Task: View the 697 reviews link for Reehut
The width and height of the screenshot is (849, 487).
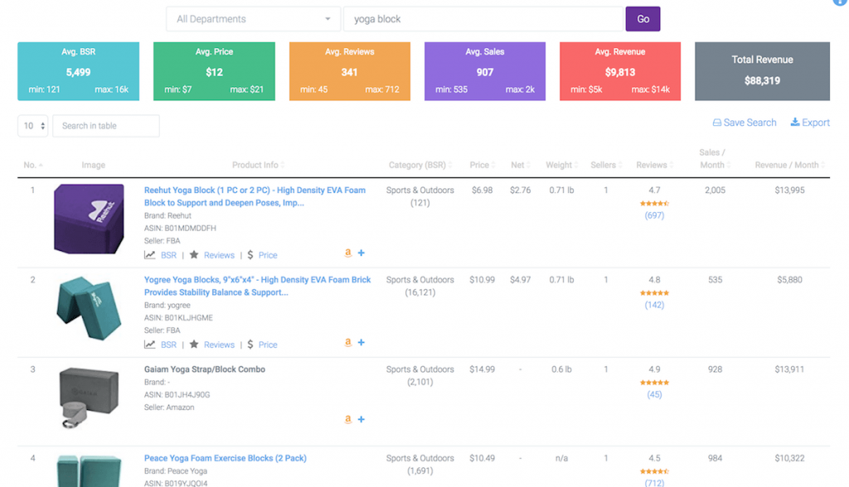Action: coord(655,215)
